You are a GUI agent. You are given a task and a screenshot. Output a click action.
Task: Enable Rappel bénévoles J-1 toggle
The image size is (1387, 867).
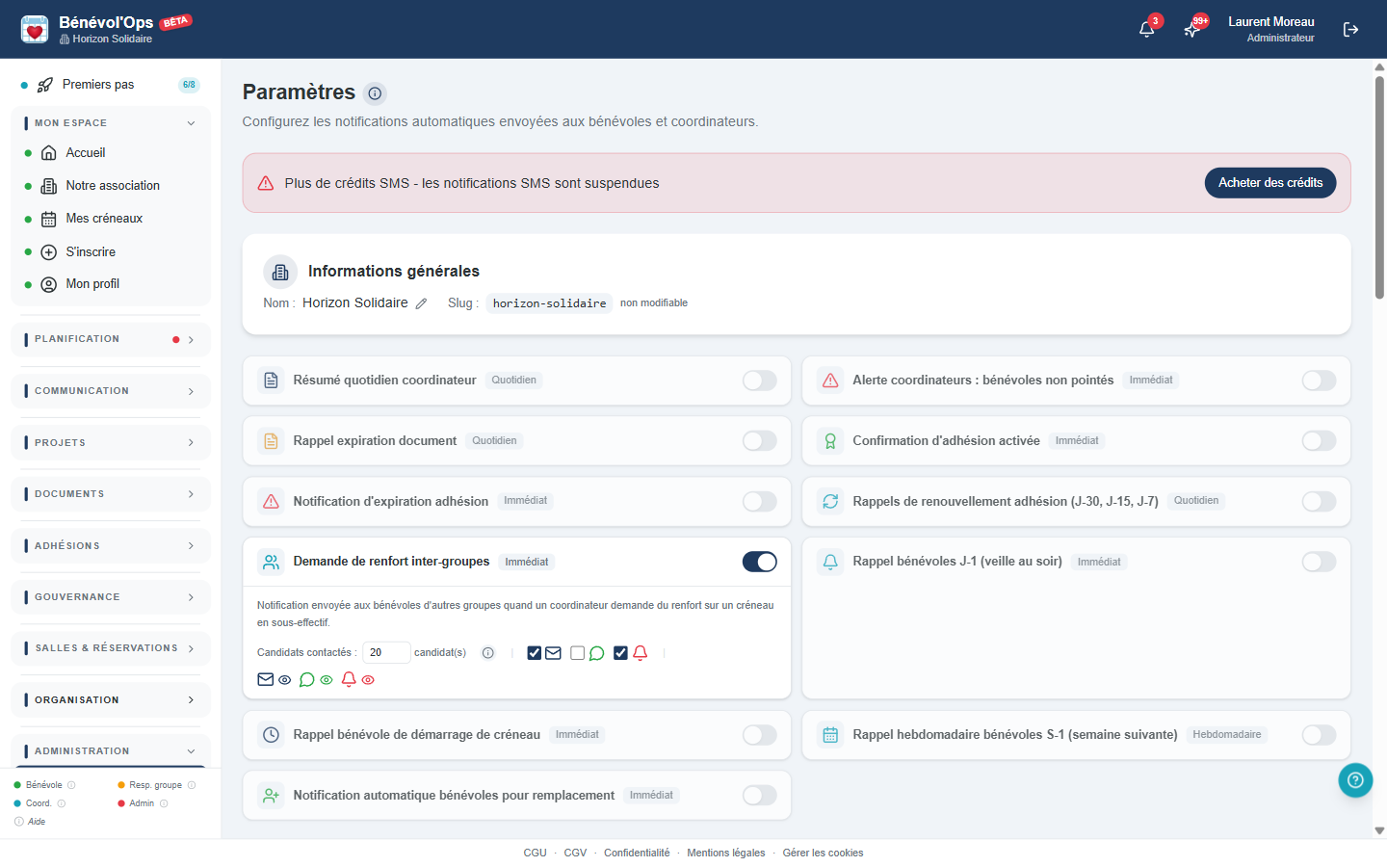[x=1319, y=562]
